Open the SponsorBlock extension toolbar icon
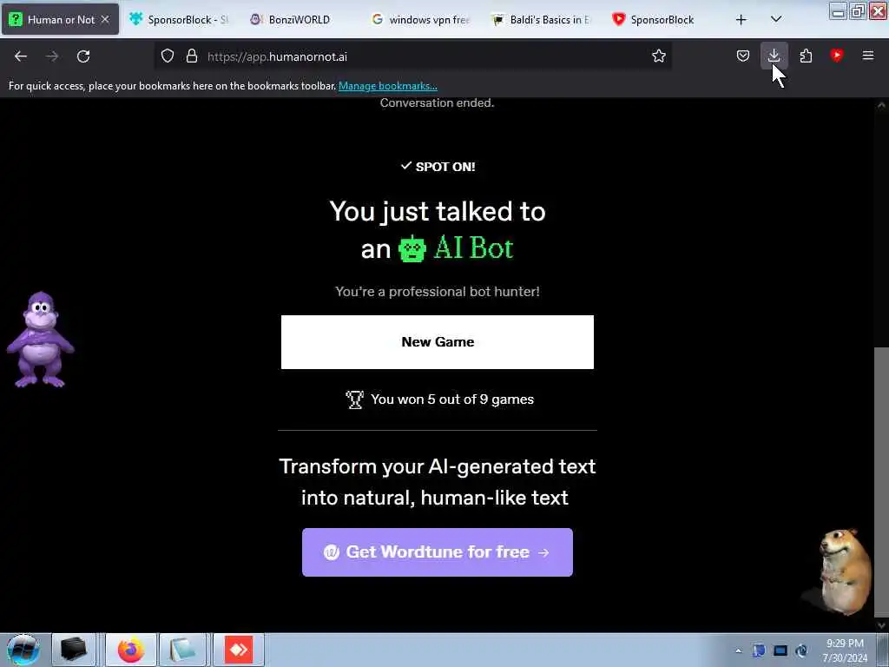Image resolution: width=889 pixels, height=667 pixels. coord(837,56)
